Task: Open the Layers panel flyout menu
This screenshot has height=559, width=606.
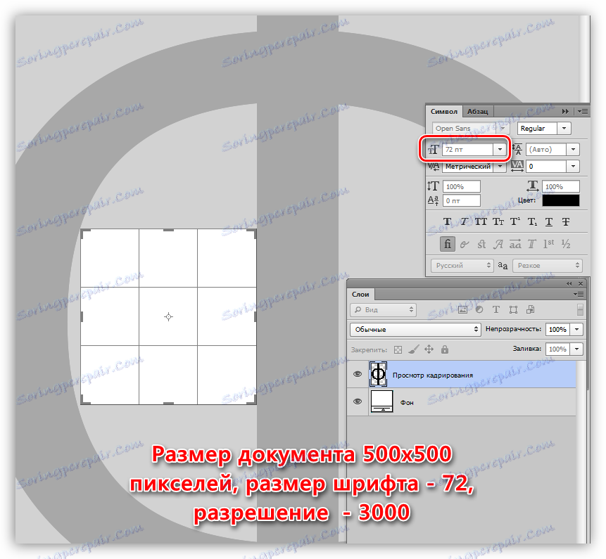Action: (x=579, y=294)
